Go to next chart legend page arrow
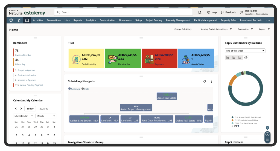 [238, 126]
